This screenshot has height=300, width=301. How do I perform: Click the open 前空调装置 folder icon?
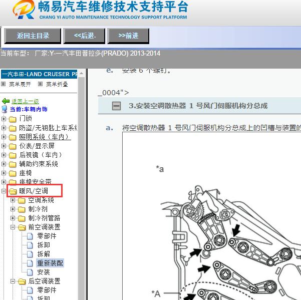click(22, 227)
